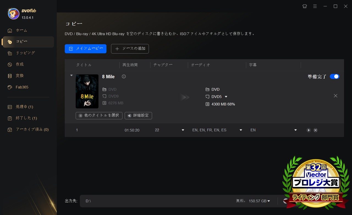Select コピー module in sidebar
The image size is (352, 215).
(28, 42)
